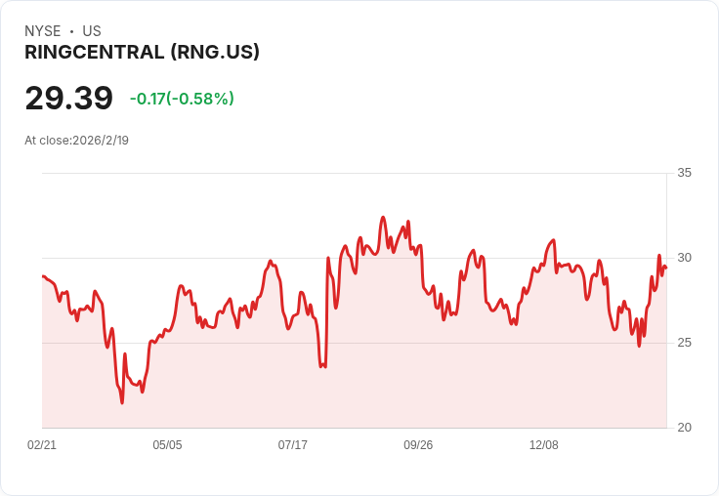This screenshot has height=496, width=719.
Task: Click the current price 29.39
Action: 68,99
